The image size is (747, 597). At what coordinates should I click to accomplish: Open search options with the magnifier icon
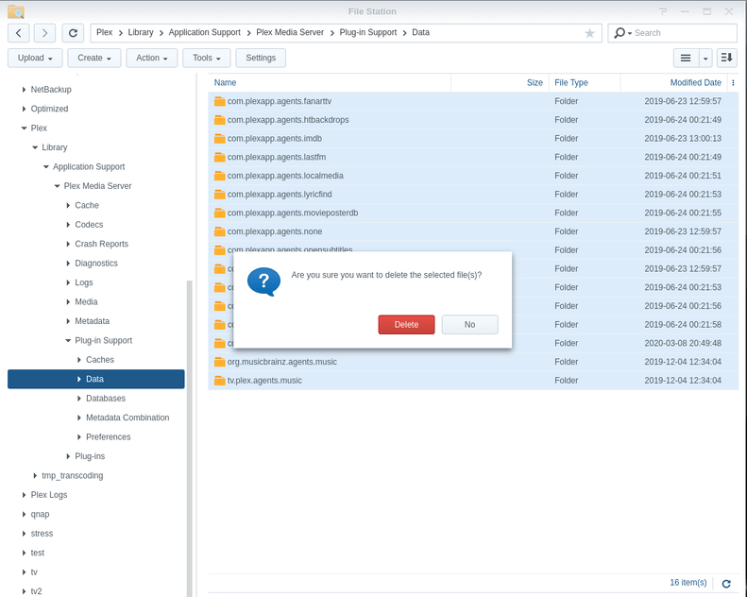tap(621, 33)
